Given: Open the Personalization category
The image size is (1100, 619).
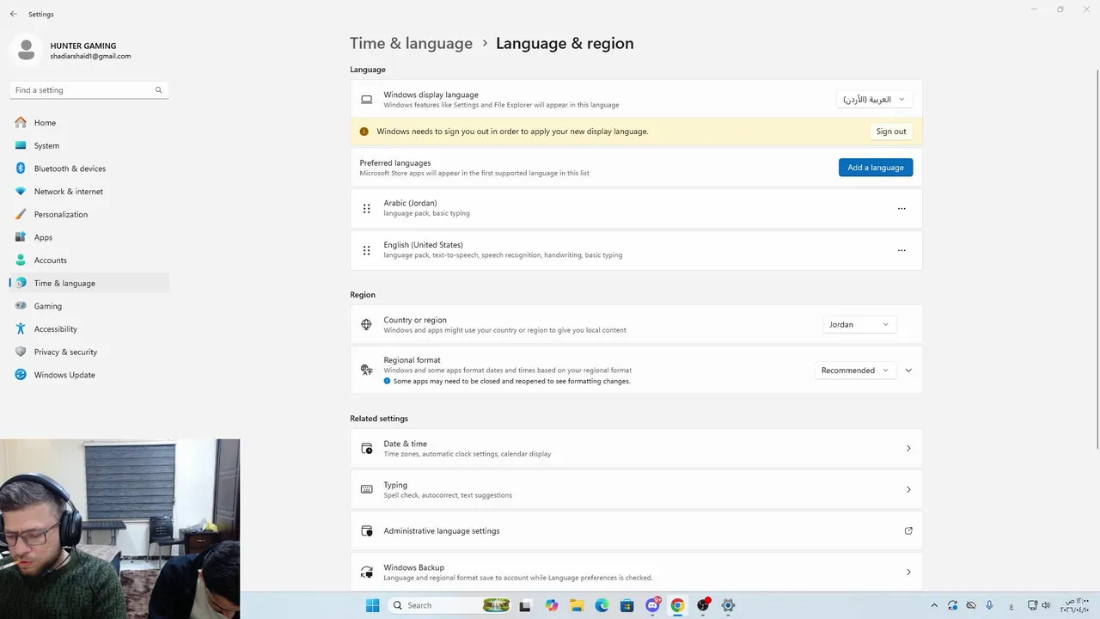Looking at the screenshot, I should click(x=89, y=214).
